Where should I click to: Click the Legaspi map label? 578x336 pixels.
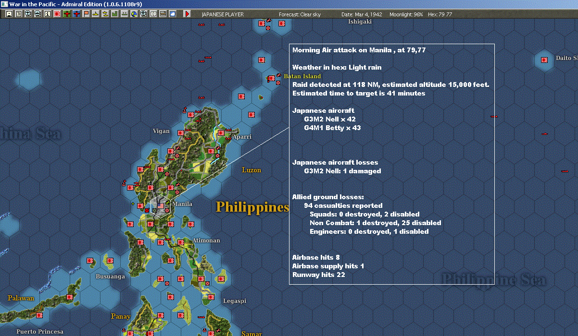pos(235,301)
